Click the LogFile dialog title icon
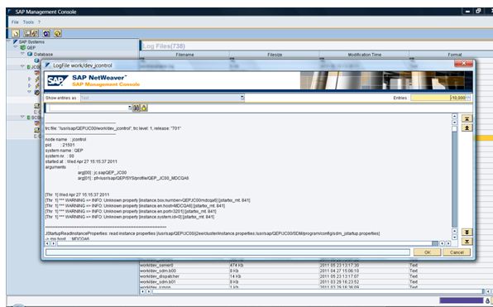Screen dimensions: 493x307 click(x=48, y=65)
